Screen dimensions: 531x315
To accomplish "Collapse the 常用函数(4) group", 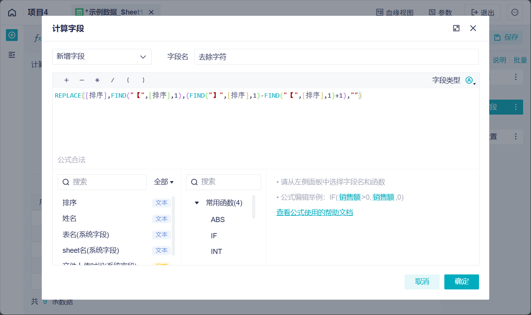I will 197,203.
